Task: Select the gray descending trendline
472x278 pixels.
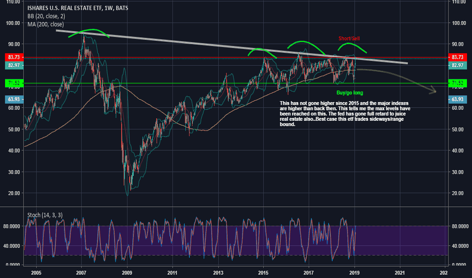Action: 232,47
